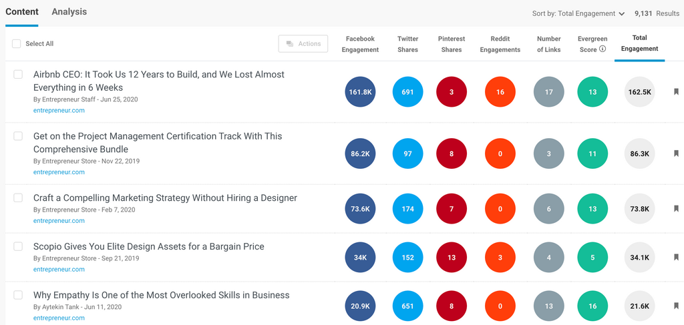The height and width of the screenshot is (325, 684).
Task: Switch to the Analysis tab
Action: 69,12
